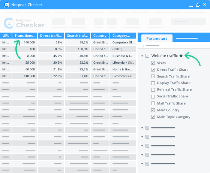Click the 0,0% direct traffic cell
The image size is (210, 173).
51,49
